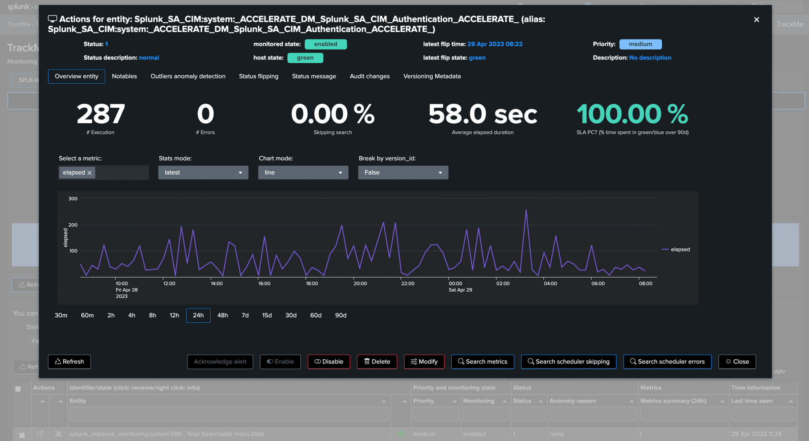
Task: Open Search scheduler errors
Action: point(667,361)
